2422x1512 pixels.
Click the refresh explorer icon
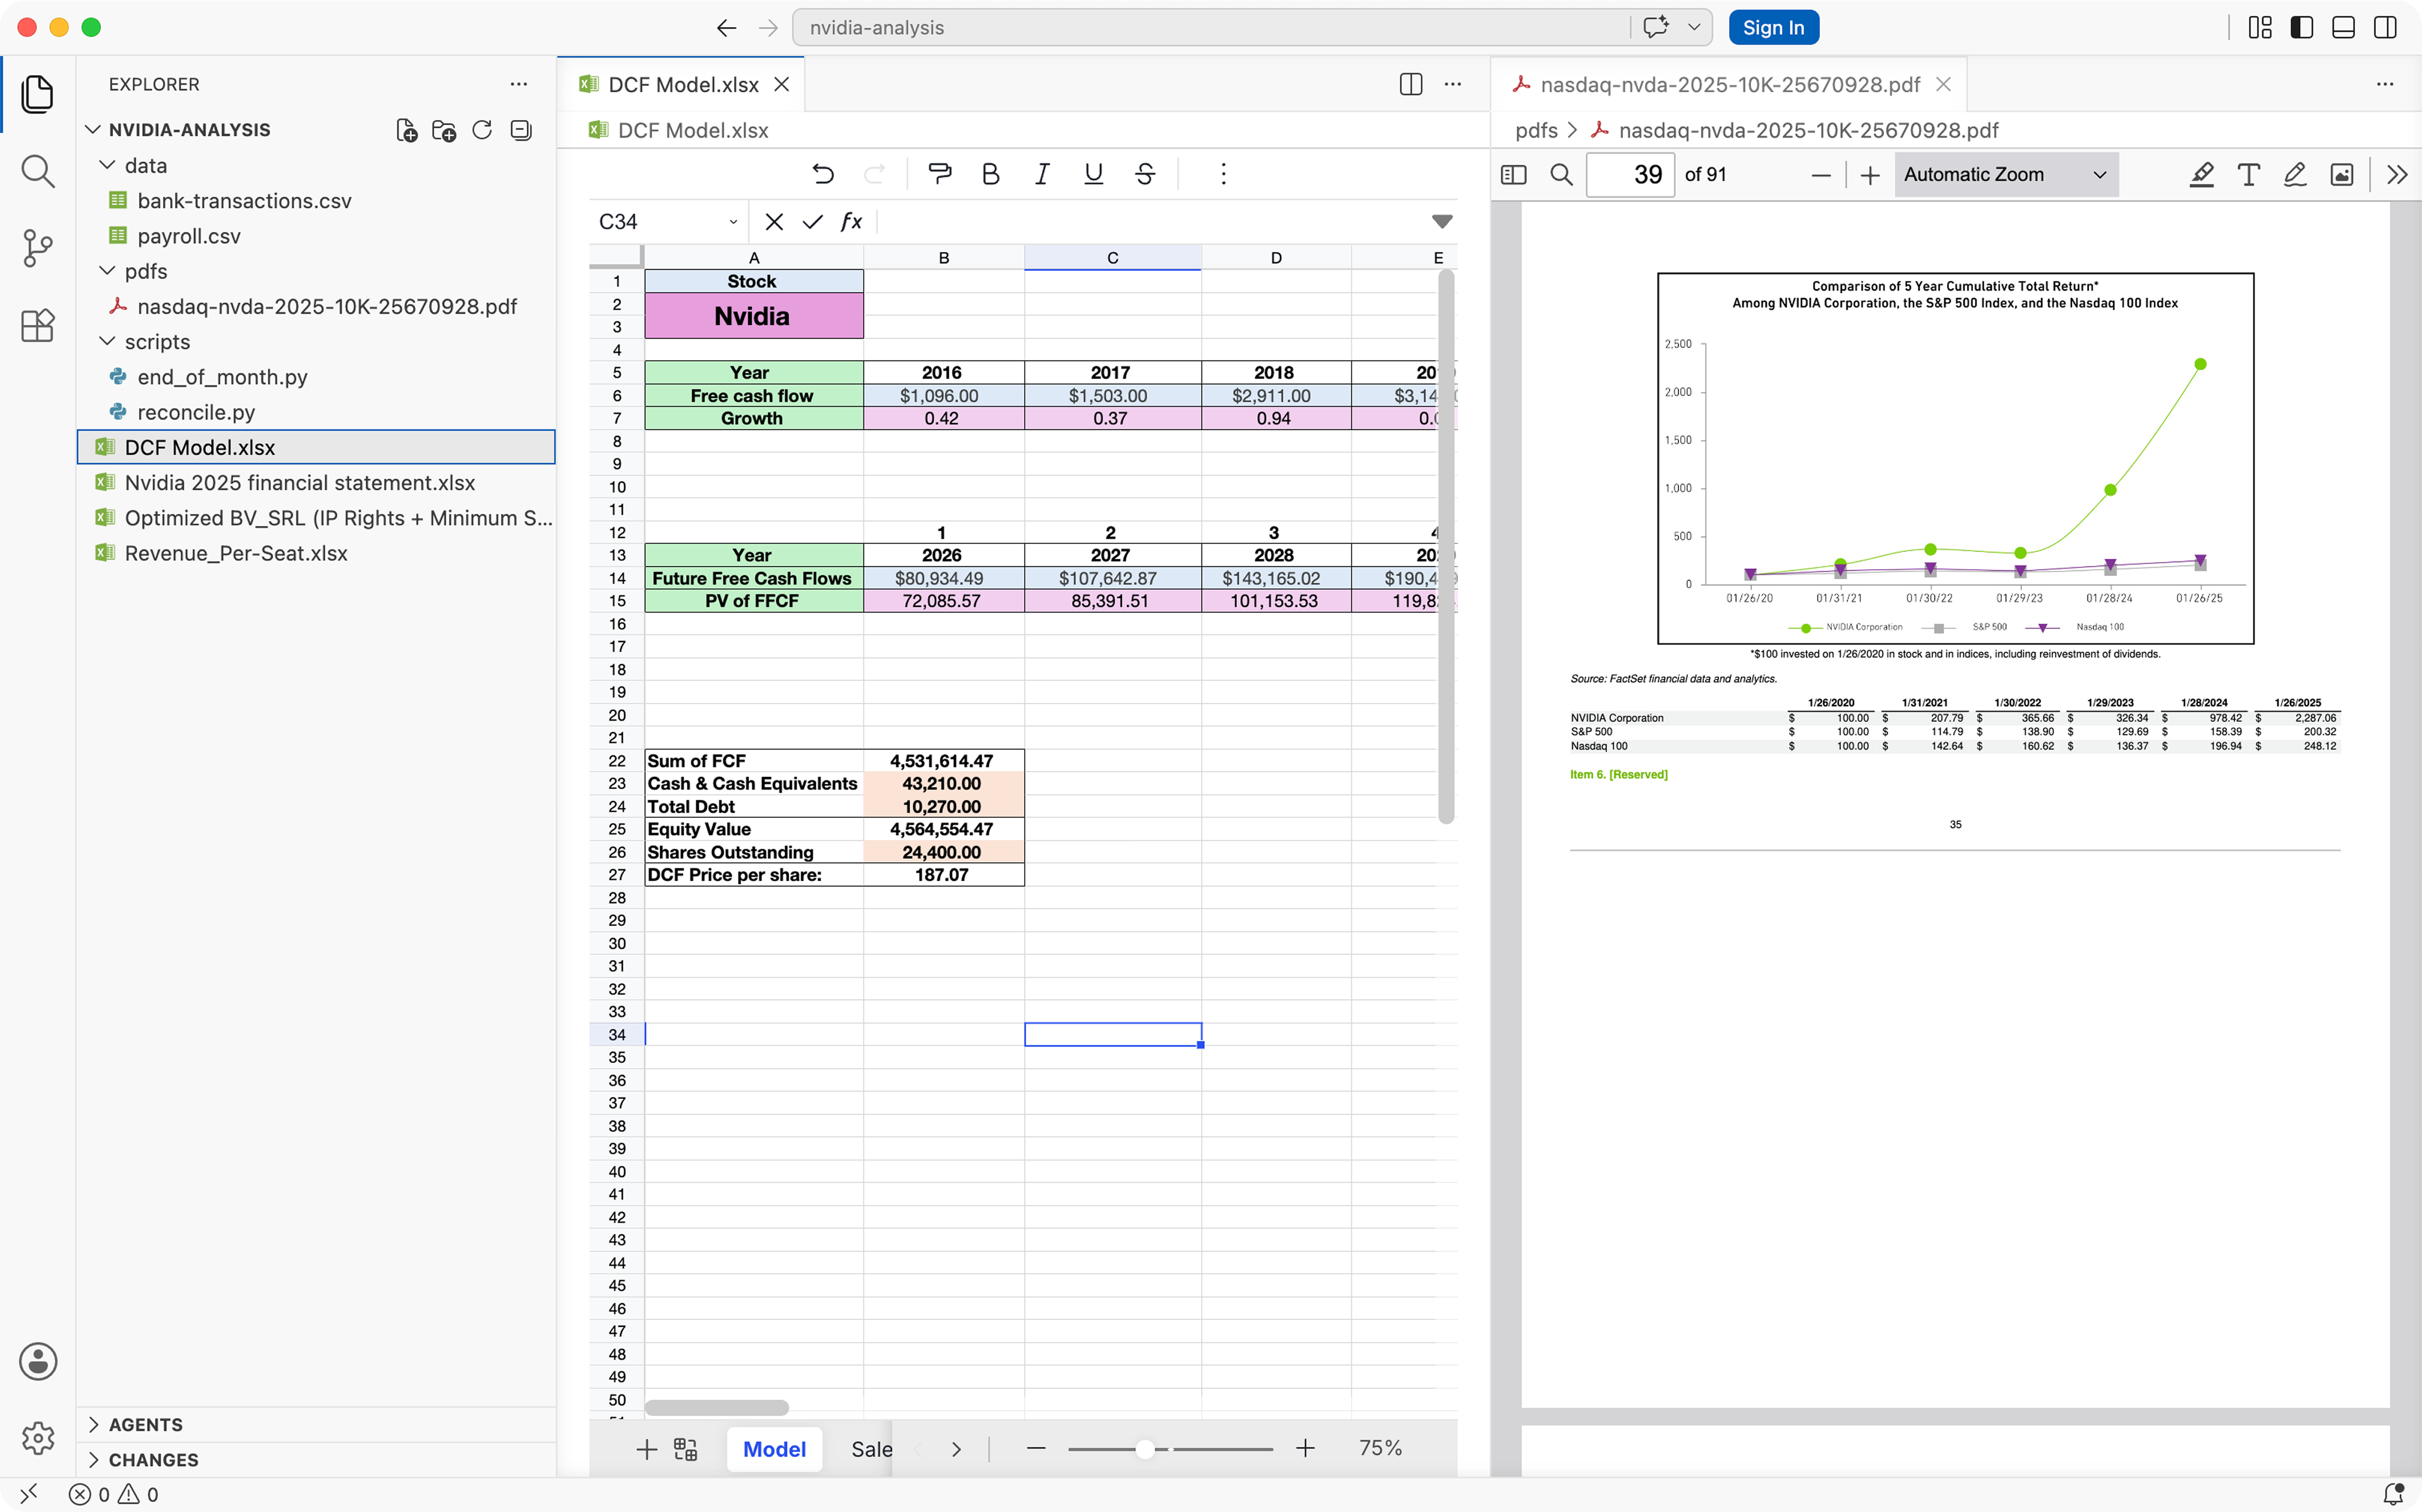click(x=482, y=130)
